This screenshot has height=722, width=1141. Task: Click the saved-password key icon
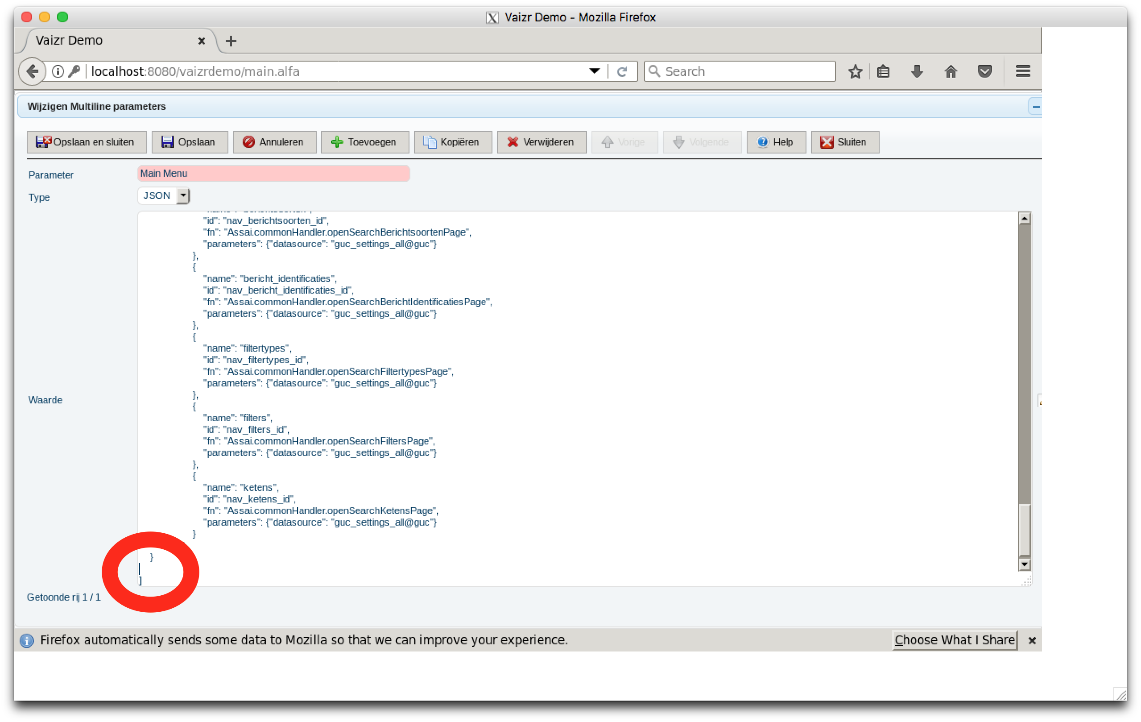pyautogui.click(x=74, y=71)
